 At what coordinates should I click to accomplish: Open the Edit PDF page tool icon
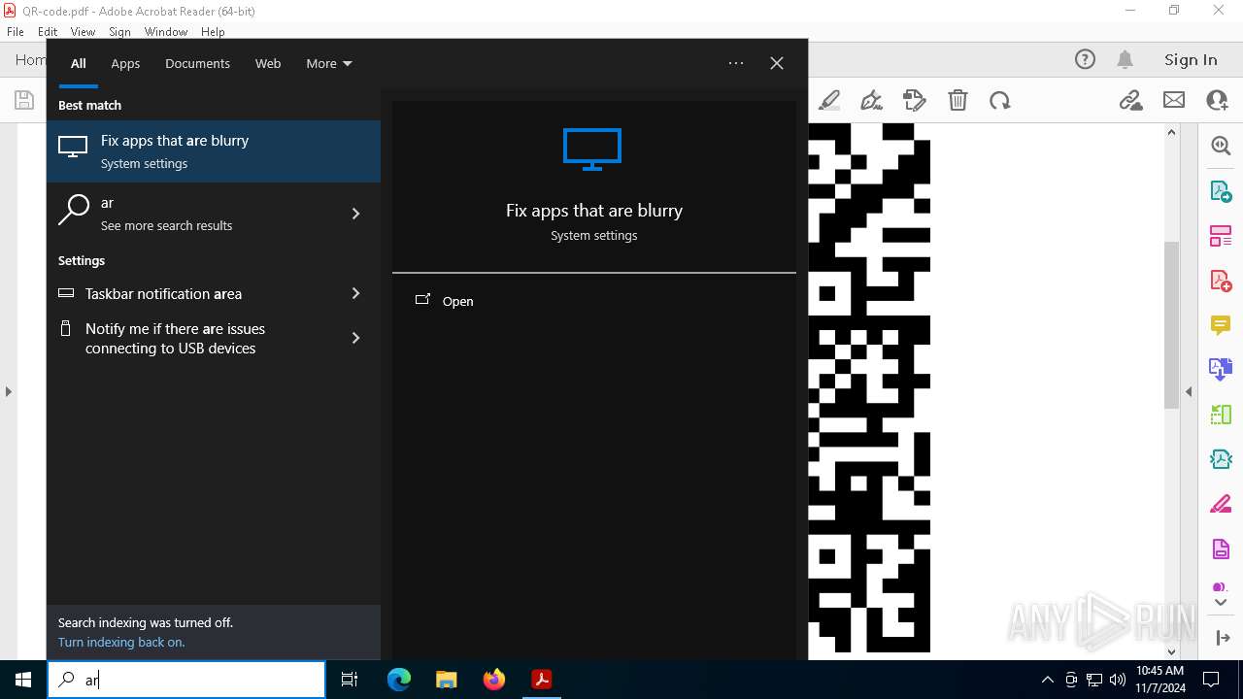[x=914, y=100]
